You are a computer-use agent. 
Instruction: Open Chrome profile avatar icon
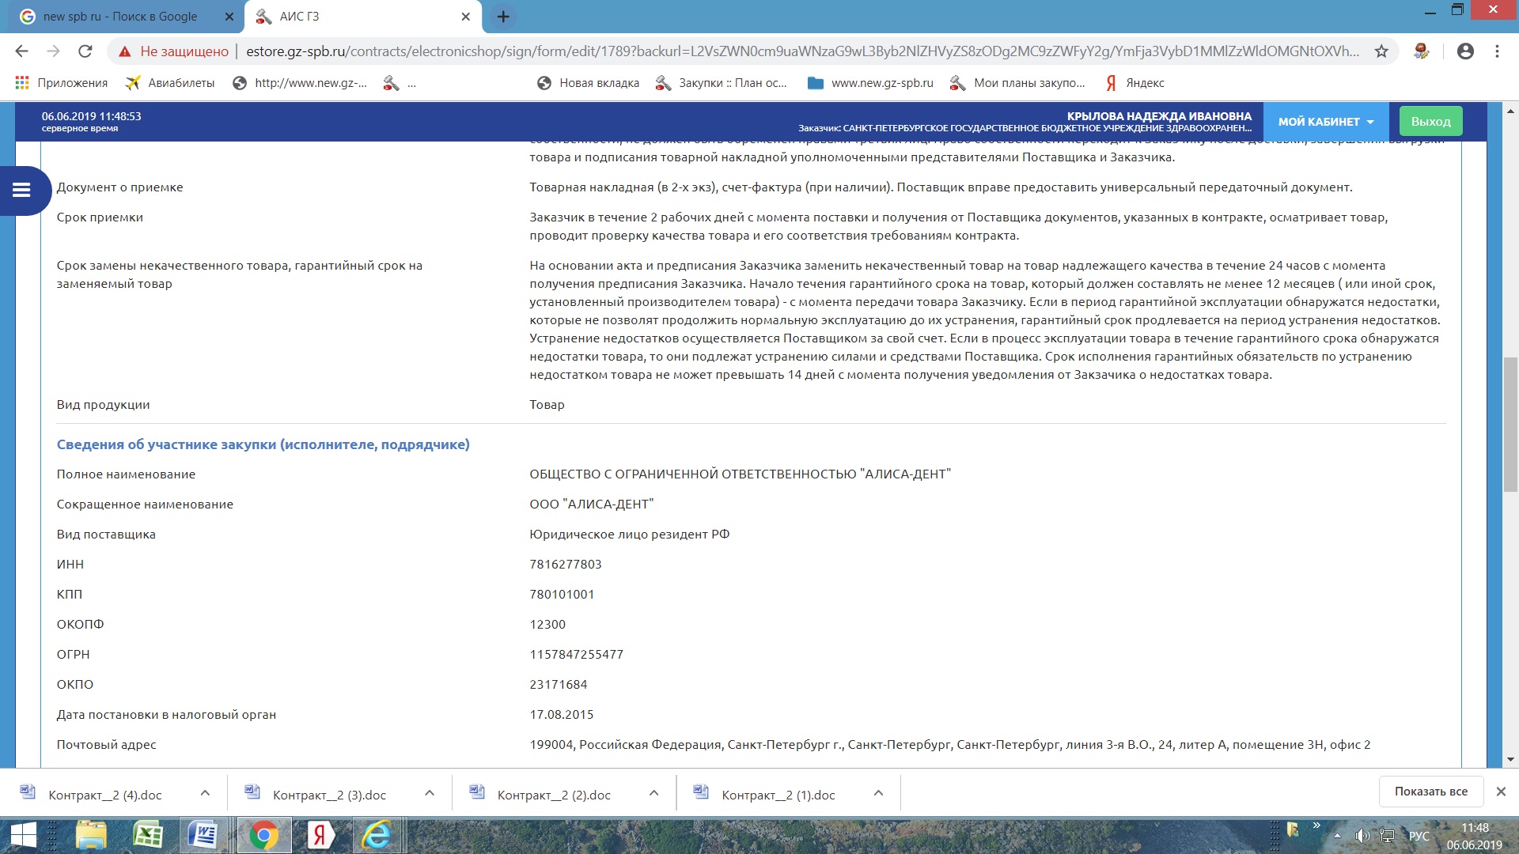point(1465,51)
